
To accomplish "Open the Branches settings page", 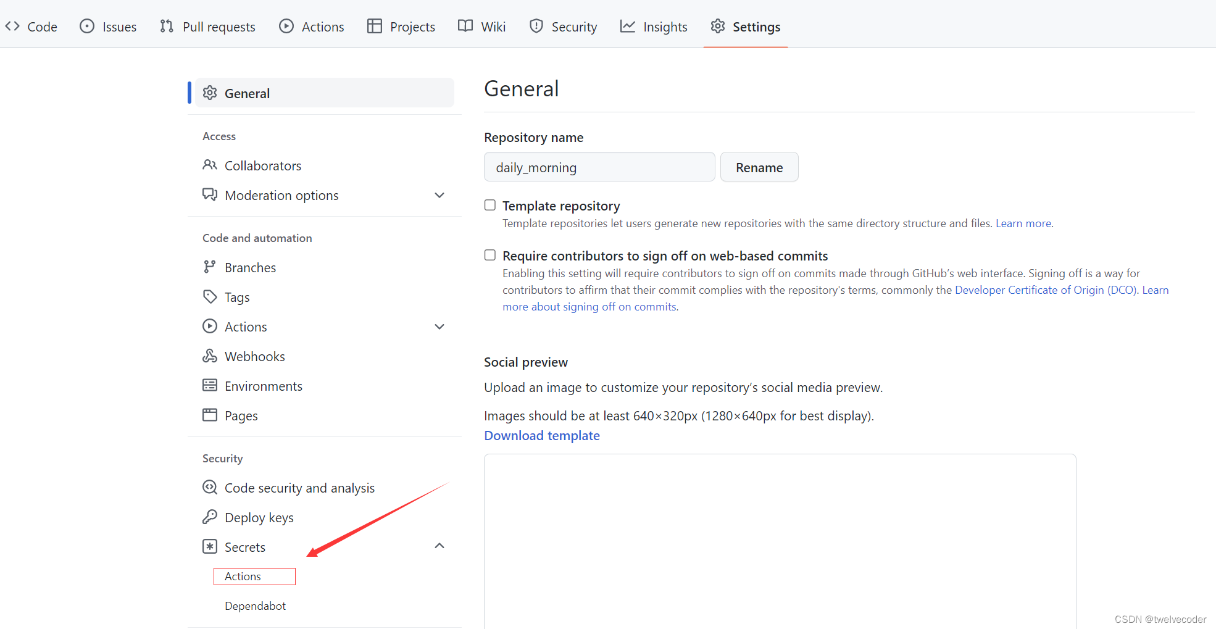I will click(x=250, y=267).
